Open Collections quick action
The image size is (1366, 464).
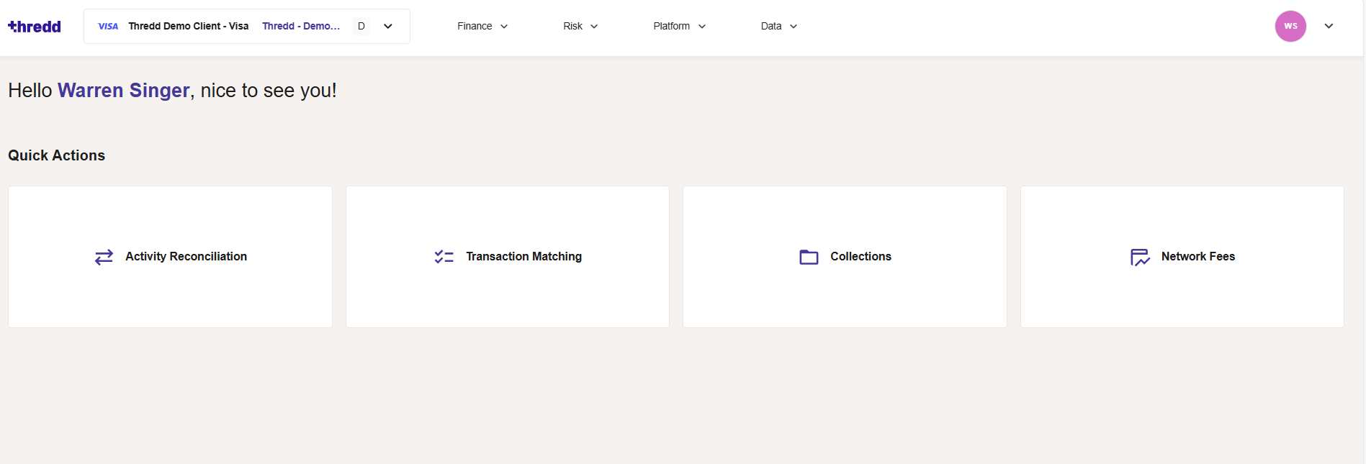tap(845, 257)
